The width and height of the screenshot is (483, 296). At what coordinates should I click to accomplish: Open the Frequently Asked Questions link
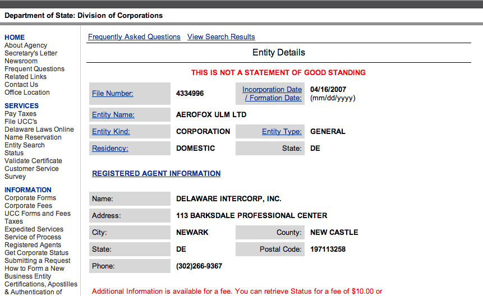[x=134, y=37]
